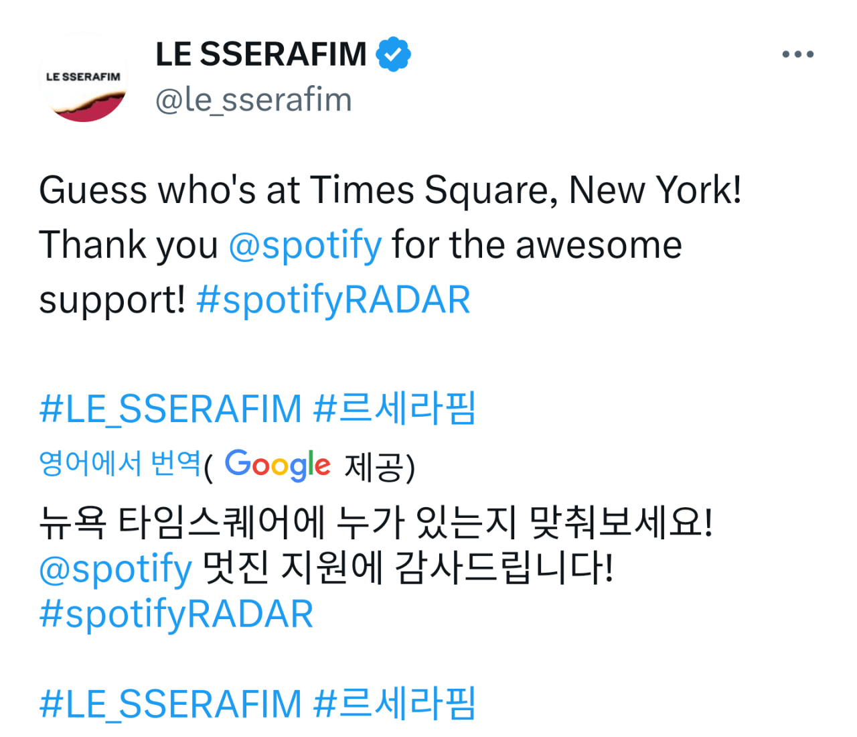Open #르세라핌 hashtag in the original tweet
The image size is (857, 737).
[x=394, y=409]
